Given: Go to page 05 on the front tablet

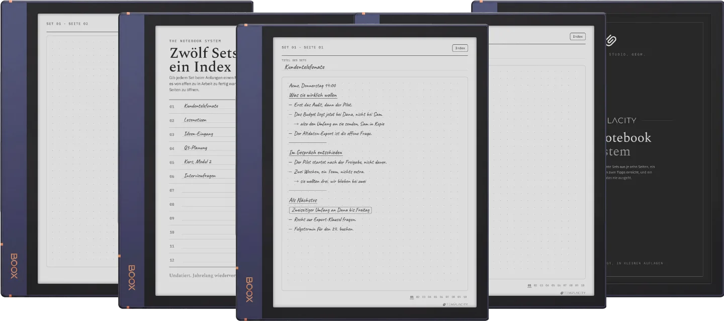Looking at the screenshot, I should tap(436, 297).
